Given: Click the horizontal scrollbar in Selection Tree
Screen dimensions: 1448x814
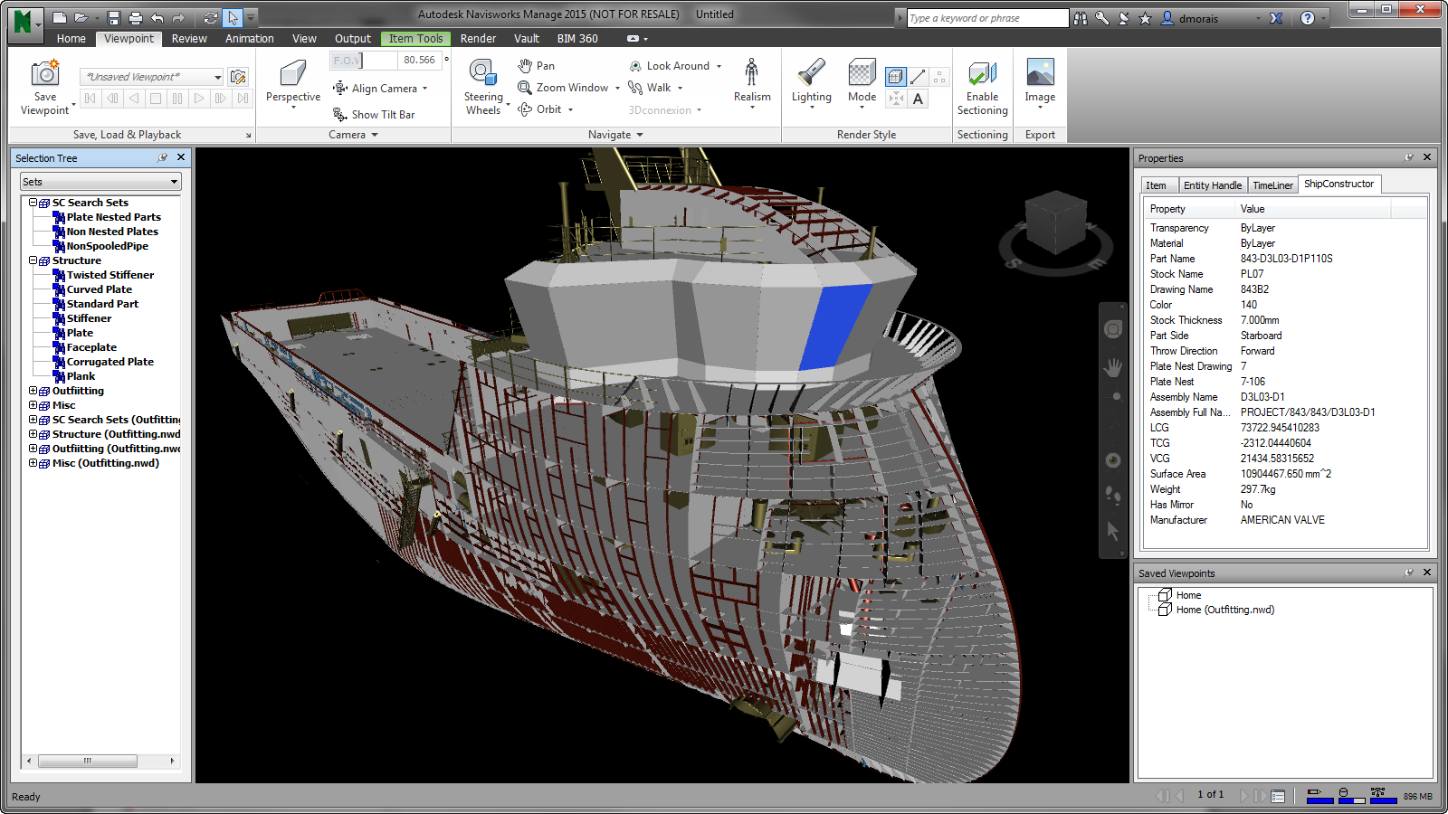Looking at the screenshot, I should click(87, 762).
